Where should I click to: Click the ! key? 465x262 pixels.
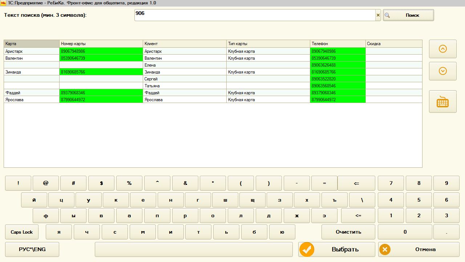pyautogui.click(x=18, y=183)
